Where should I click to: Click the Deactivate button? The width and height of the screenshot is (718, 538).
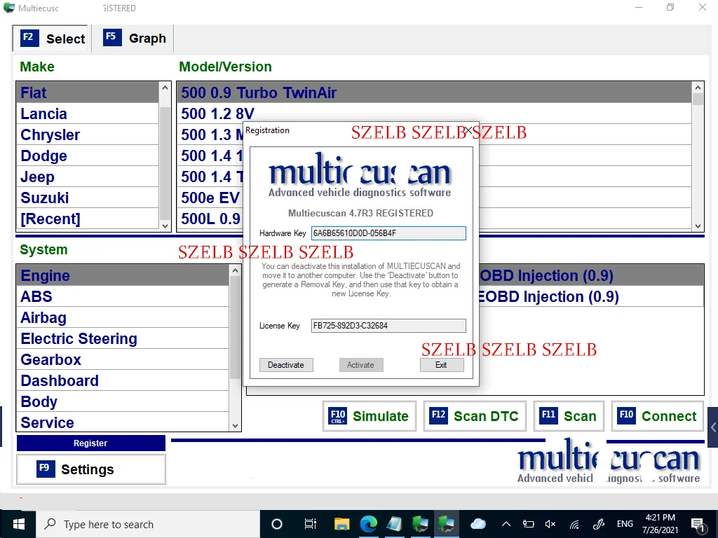[x=286, y=364]
